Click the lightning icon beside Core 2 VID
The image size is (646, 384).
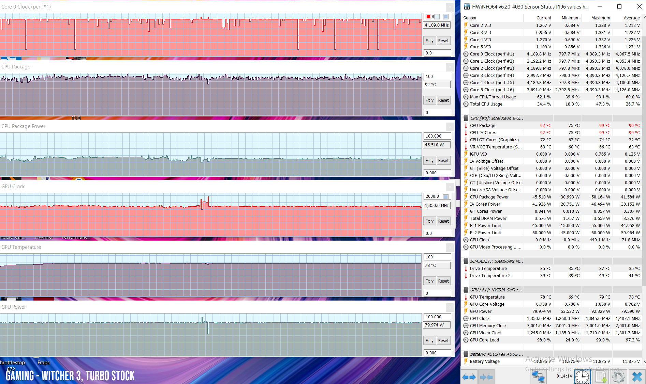pyautogui.click(x=466, y=26)
